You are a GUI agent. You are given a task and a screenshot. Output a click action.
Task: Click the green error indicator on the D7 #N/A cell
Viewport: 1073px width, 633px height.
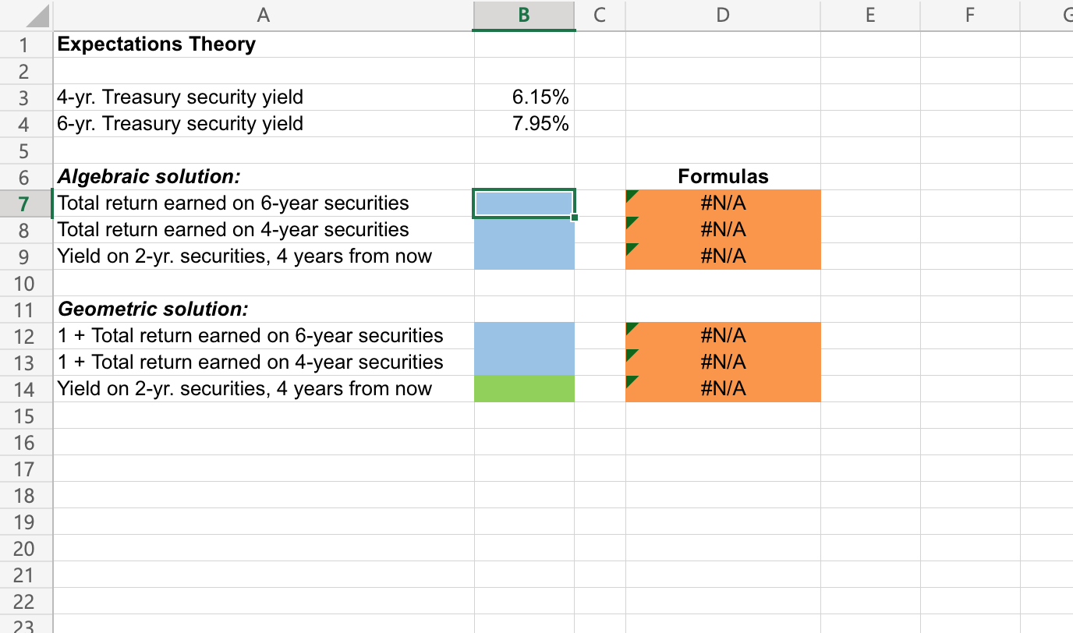[630, 195]
